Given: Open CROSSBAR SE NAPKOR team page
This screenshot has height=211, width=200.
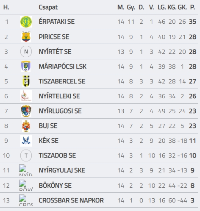Looking at the screenshot, I should [x=71, y=200].
